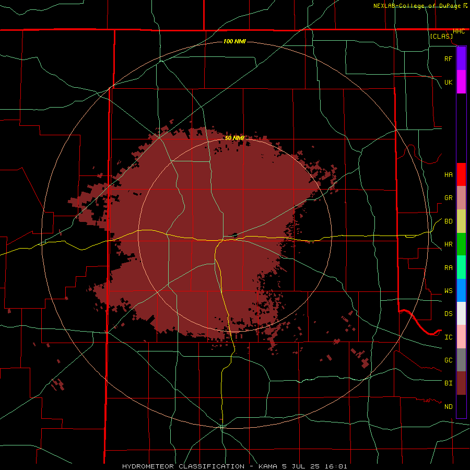
Task: Select the GR pink legend swatch
Action: (x=461, y=198)
